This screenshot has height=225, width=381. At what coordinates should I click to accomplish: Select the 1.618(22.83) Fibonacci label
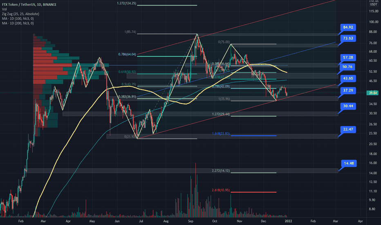tap(221, 133)
